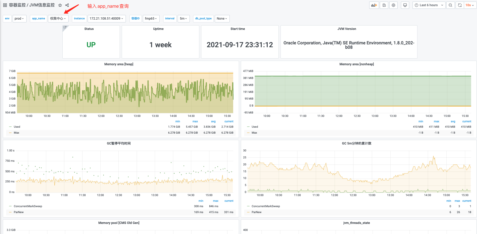
Task: Sort GC暂停平均时间 legend by current column
Action: coord(229,201)
